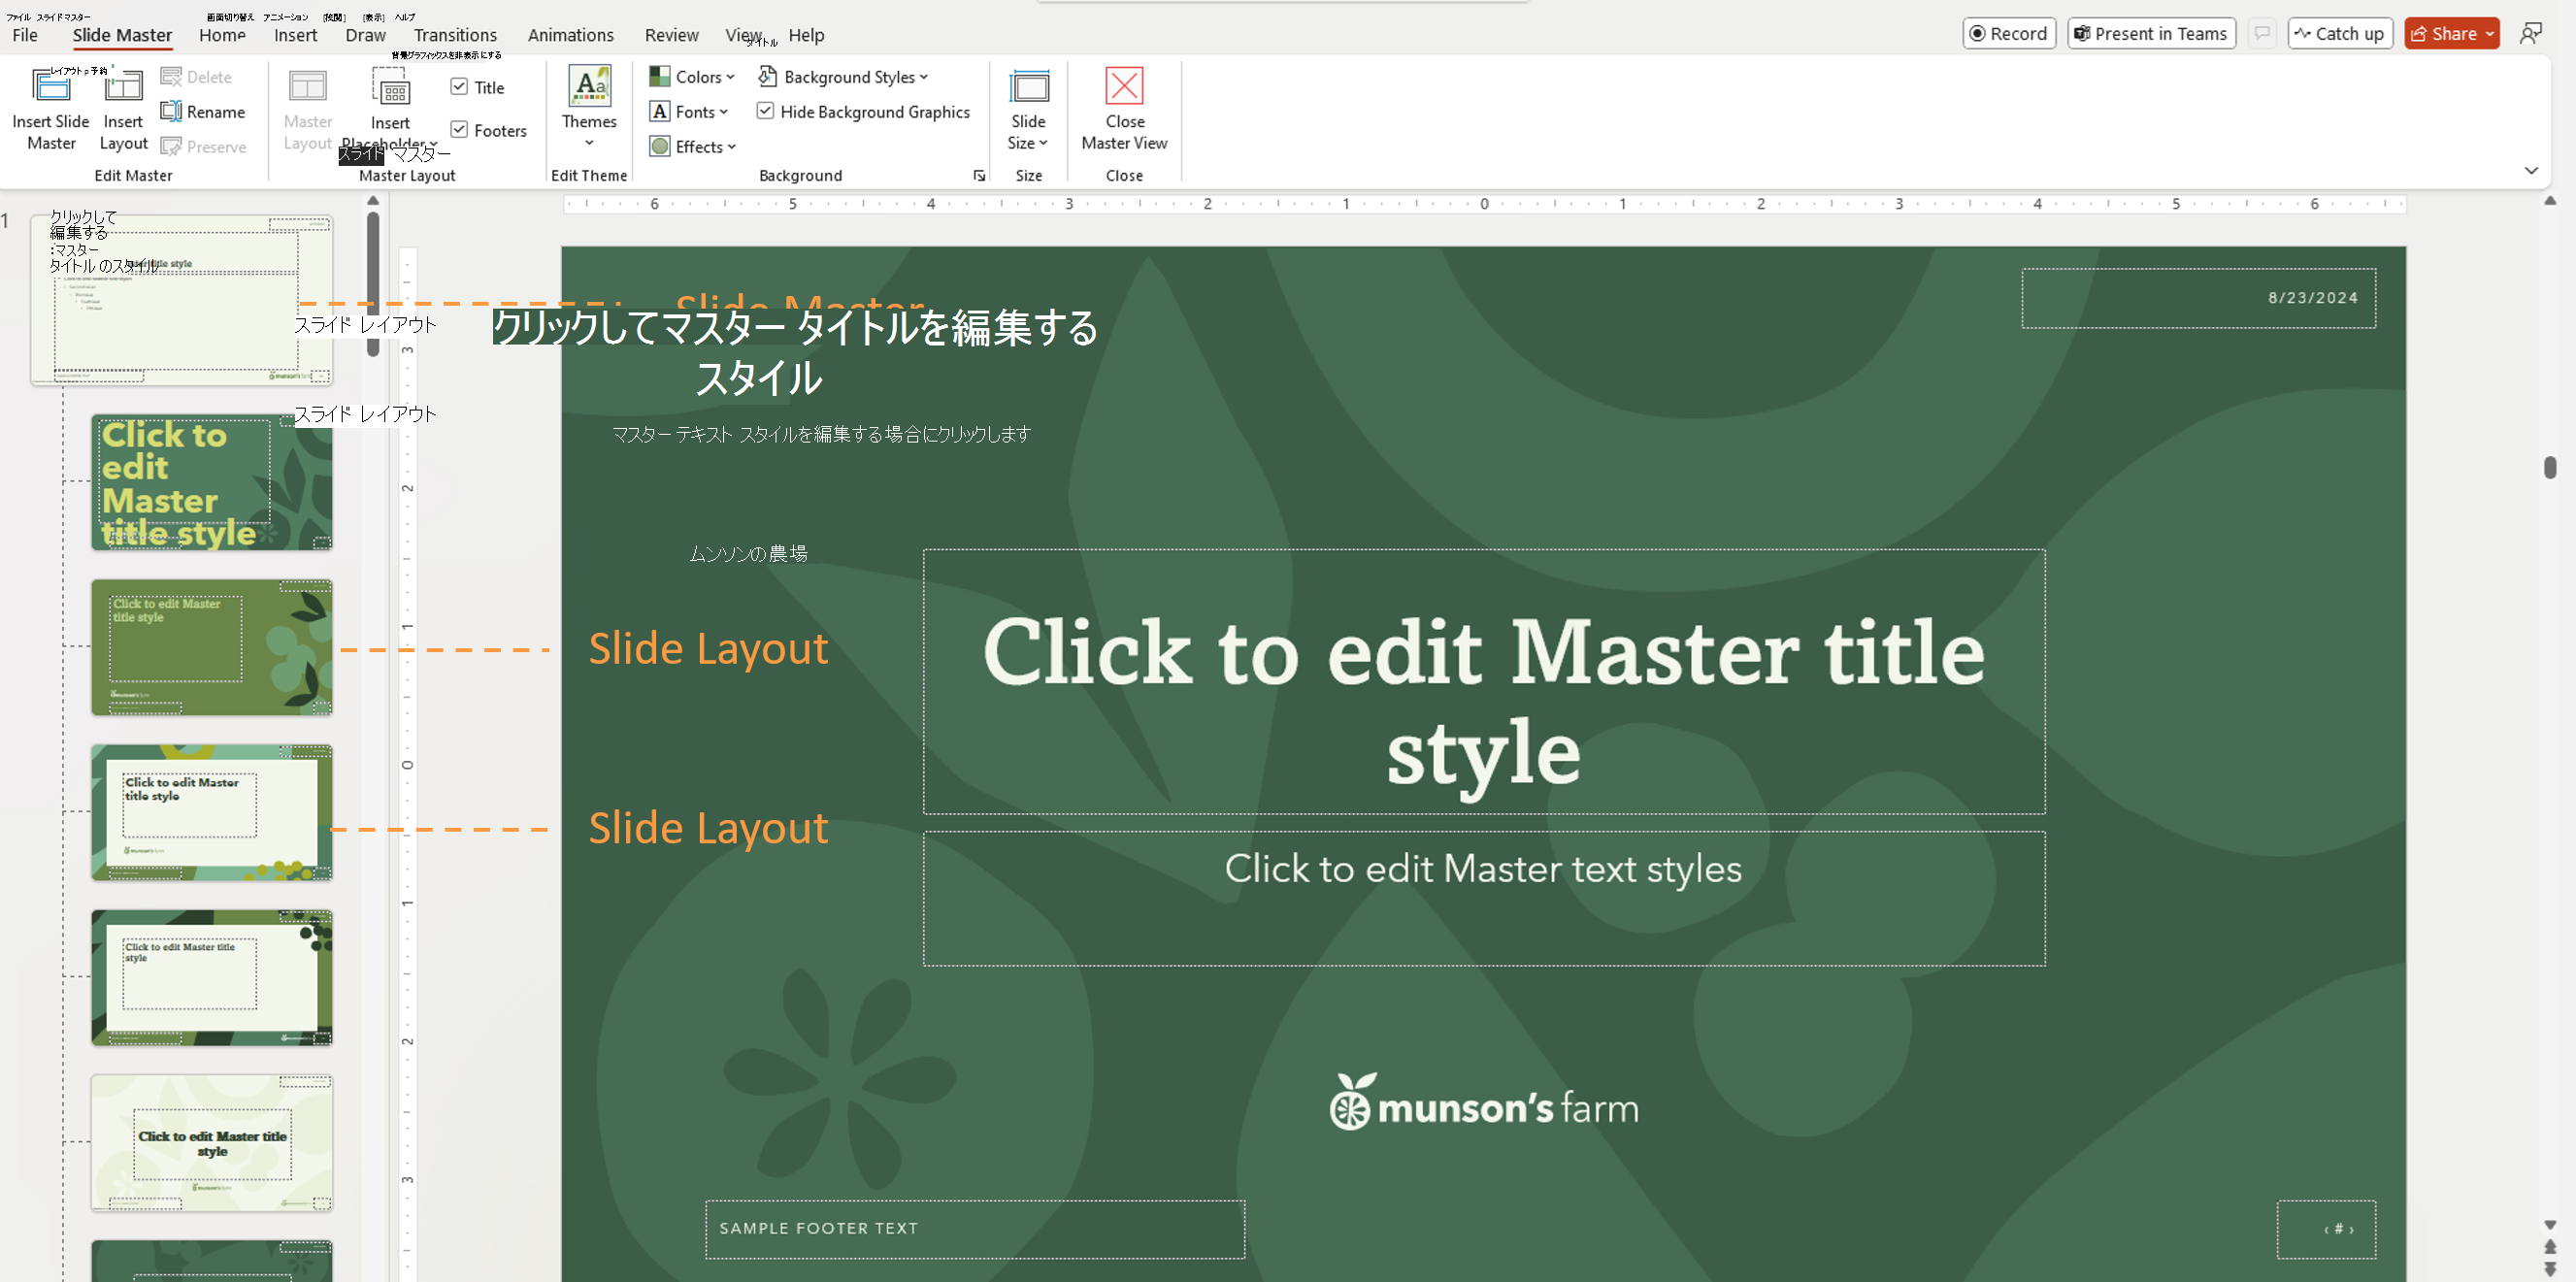Click the Next Slide double arrow

(x=2550, y=1270)
